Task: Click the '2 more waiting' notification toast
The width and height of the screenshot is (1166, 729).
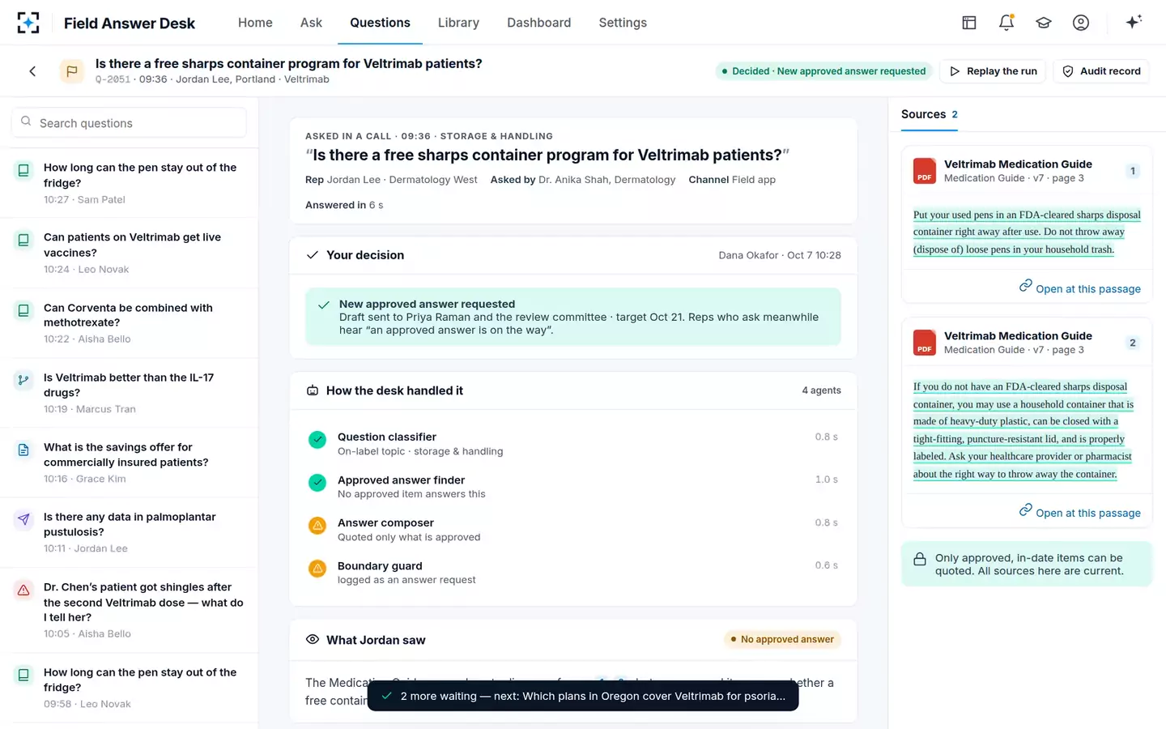Action: click(x=583, y=696)
